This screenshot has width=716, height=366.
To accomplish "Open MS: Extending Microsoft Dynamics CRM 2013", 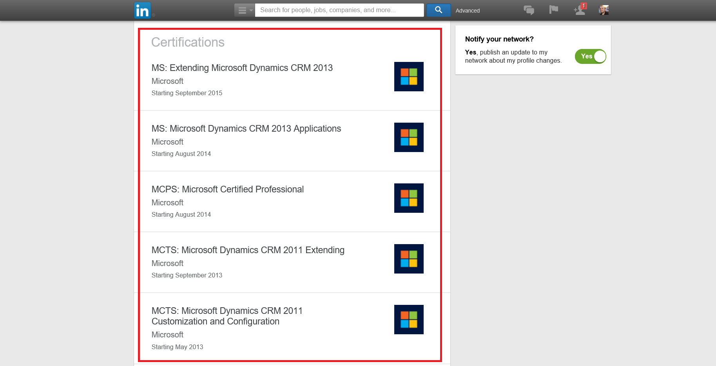I will pyautogui.click(x=242, y=68).
